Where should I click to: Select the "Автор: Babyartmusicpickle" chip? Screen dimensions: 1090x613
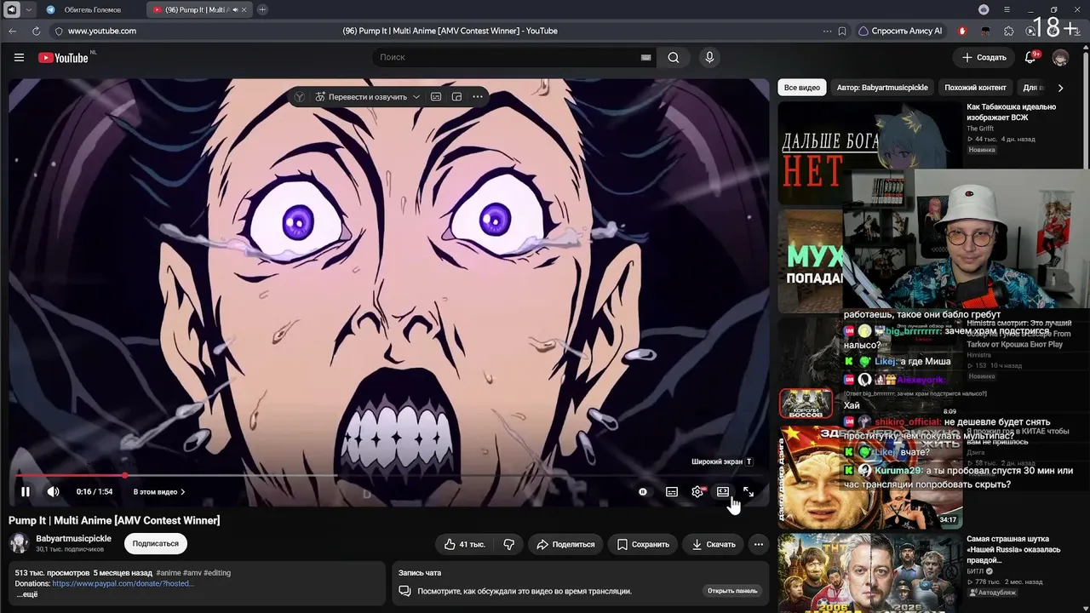[882, 88]
